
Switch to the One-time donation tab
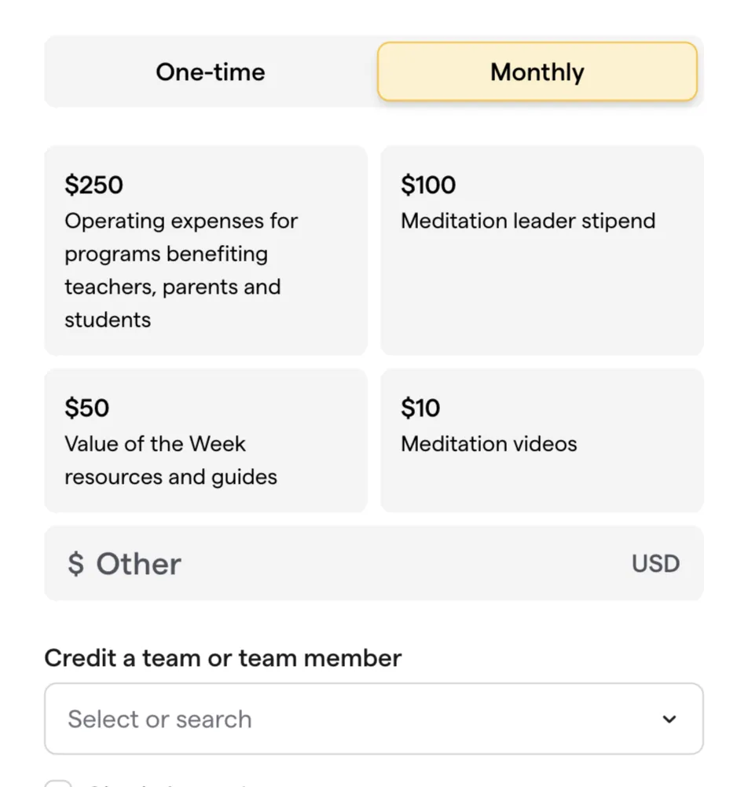(211, 72)
